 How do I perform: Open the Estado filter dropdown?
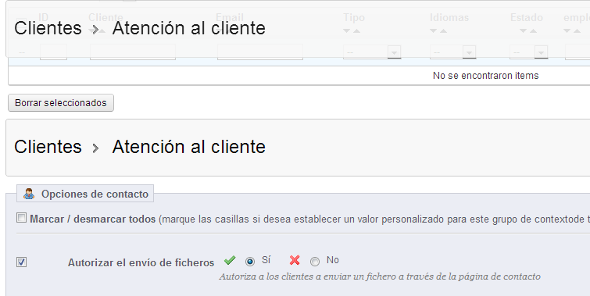(x=529, y=52)
